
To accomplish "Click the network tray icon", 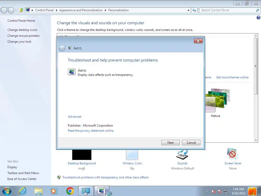I will (x=226, y=191).
